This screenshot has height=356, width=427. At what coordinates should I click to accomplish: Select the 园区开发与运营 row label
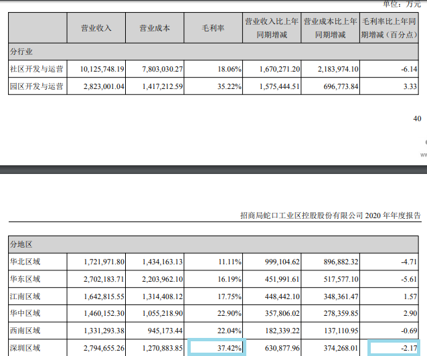[x=37, y=86]
